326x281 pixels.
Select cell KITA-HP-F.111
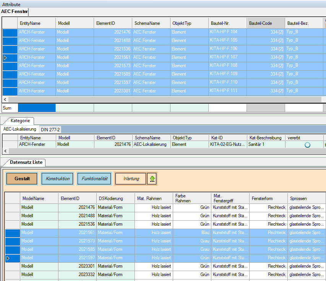point(227,91)
